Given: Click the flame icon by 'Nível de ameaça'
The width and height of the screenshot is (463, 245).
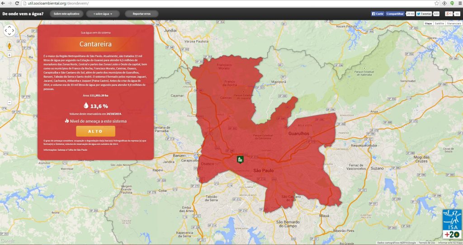Looking at the screenshot, I should [x=67, y=120].
